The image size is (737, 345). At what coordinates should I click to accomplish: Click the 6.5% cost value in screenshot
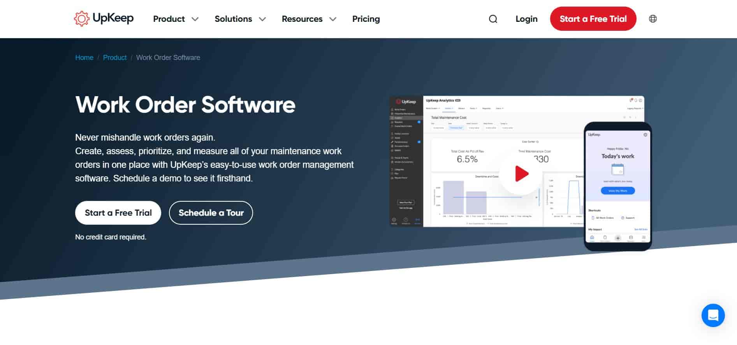click(467, 159)
